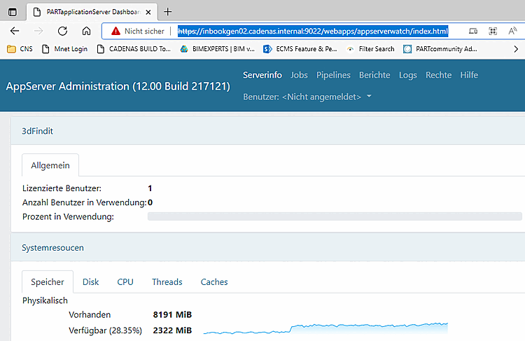Click the URL address field

tap(313, 31)
